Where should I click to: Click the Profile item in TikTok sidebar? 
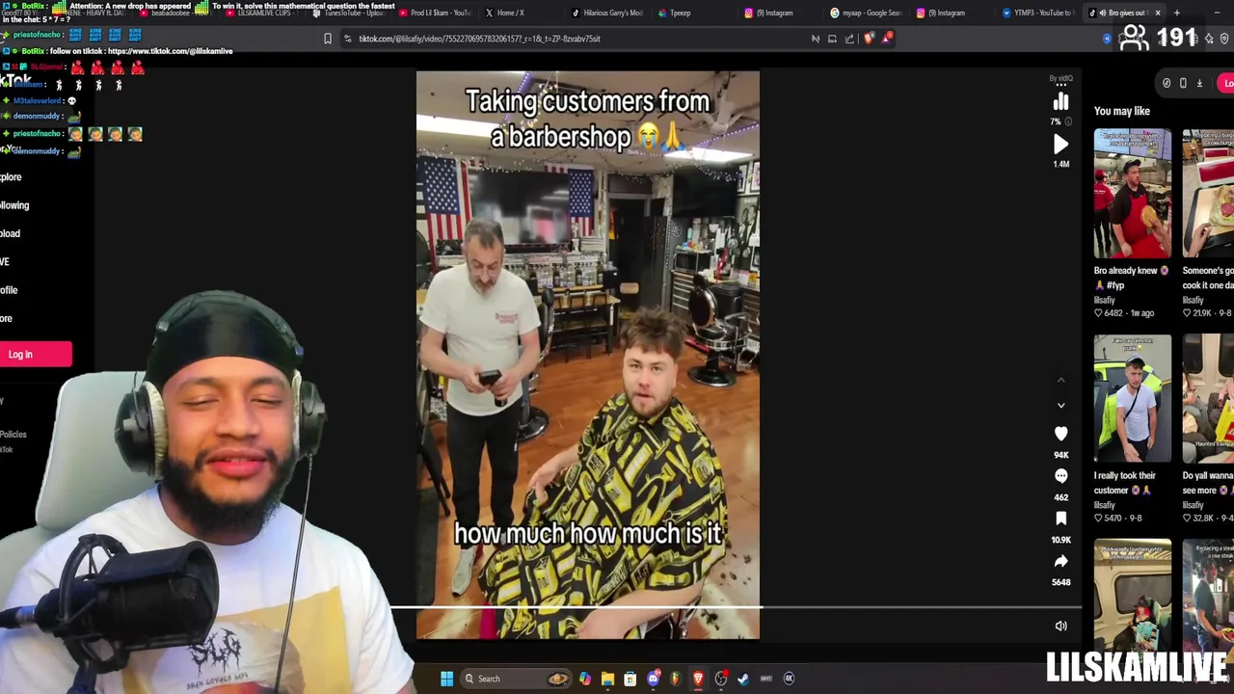pos(9,290)
